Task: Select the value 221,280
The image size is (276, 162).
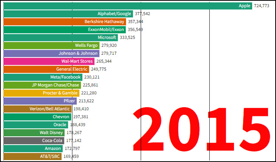Action: click(x=89, y=93)
